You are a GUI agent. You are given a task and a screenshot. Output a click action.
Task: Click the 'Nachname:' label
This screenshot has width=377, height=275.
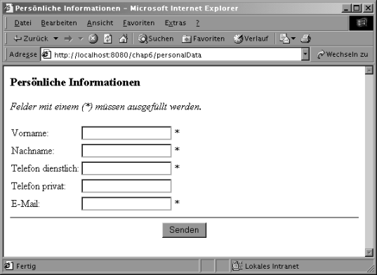click(x=33, y=151)
